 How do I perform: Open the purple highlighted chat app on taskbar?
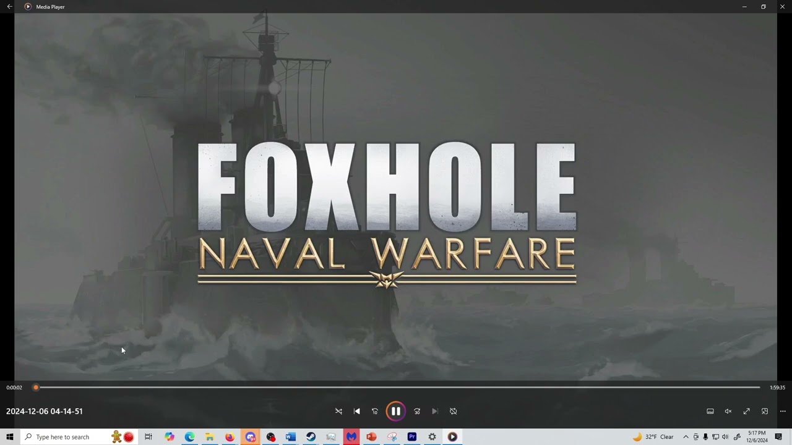coord(250,437)
